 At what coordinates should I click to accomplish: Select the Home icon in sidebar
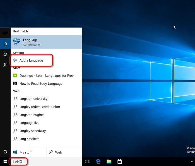pos(5,44)
